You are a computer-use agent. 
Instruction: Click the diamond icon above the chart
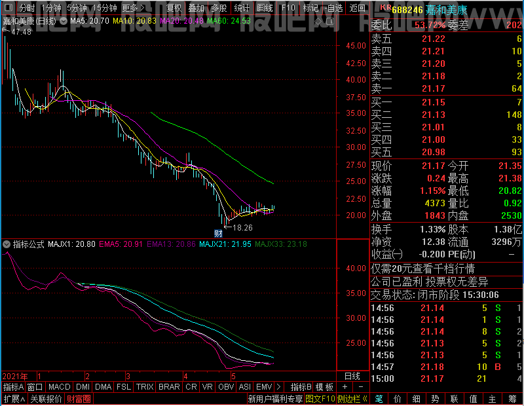318,22
